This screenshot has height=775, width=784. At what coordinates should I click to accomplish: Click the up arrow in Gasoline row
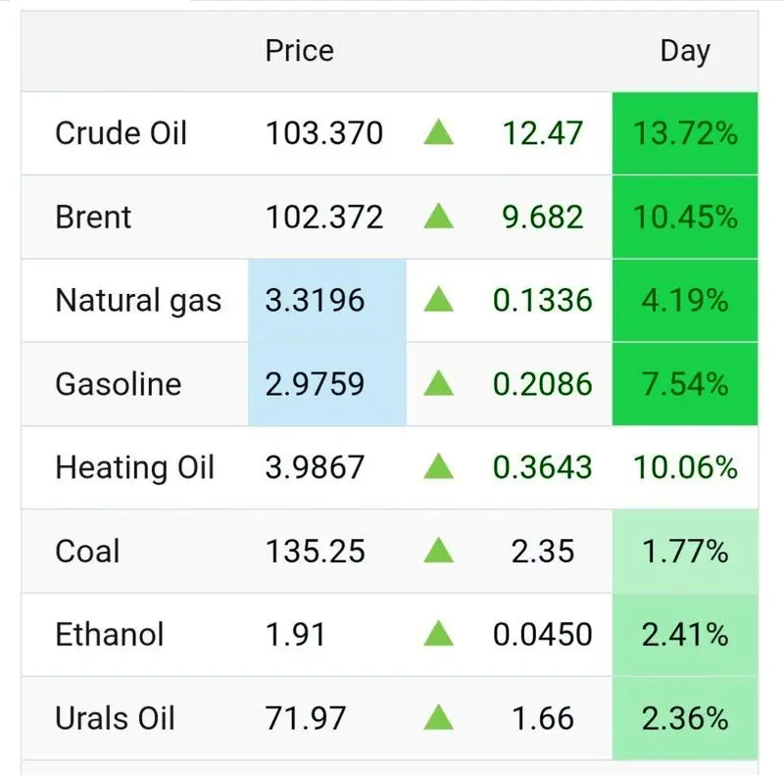[439, 384]
